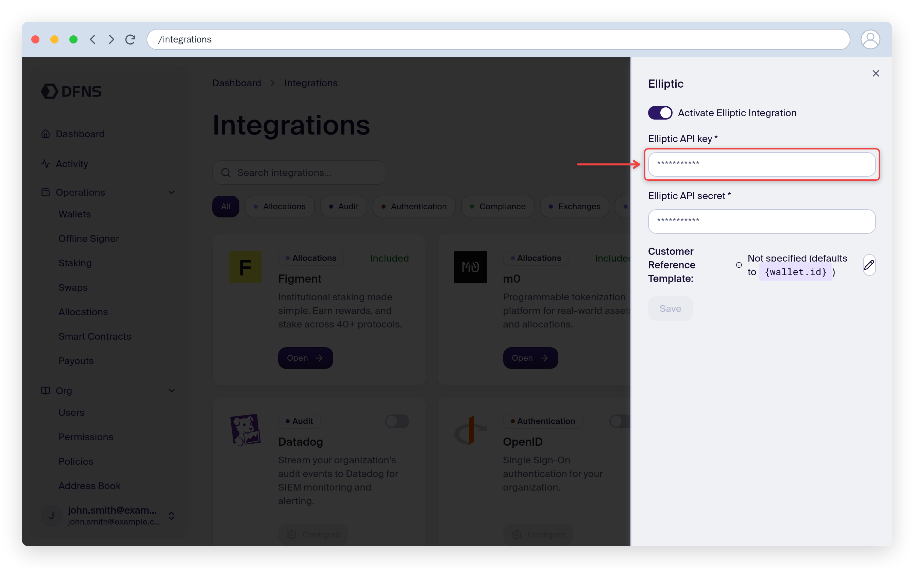Click the Datadog logo thumbnail
This screenshot has height=568, width=914.
click(x=245, y=430)
